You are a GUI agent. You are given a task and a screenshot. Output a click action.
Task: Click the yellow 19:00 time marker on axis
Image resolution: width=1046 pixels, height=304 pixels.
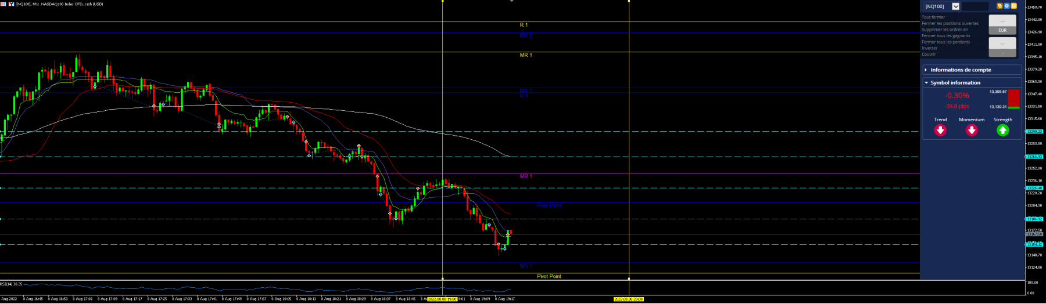[x=442, y=299]
